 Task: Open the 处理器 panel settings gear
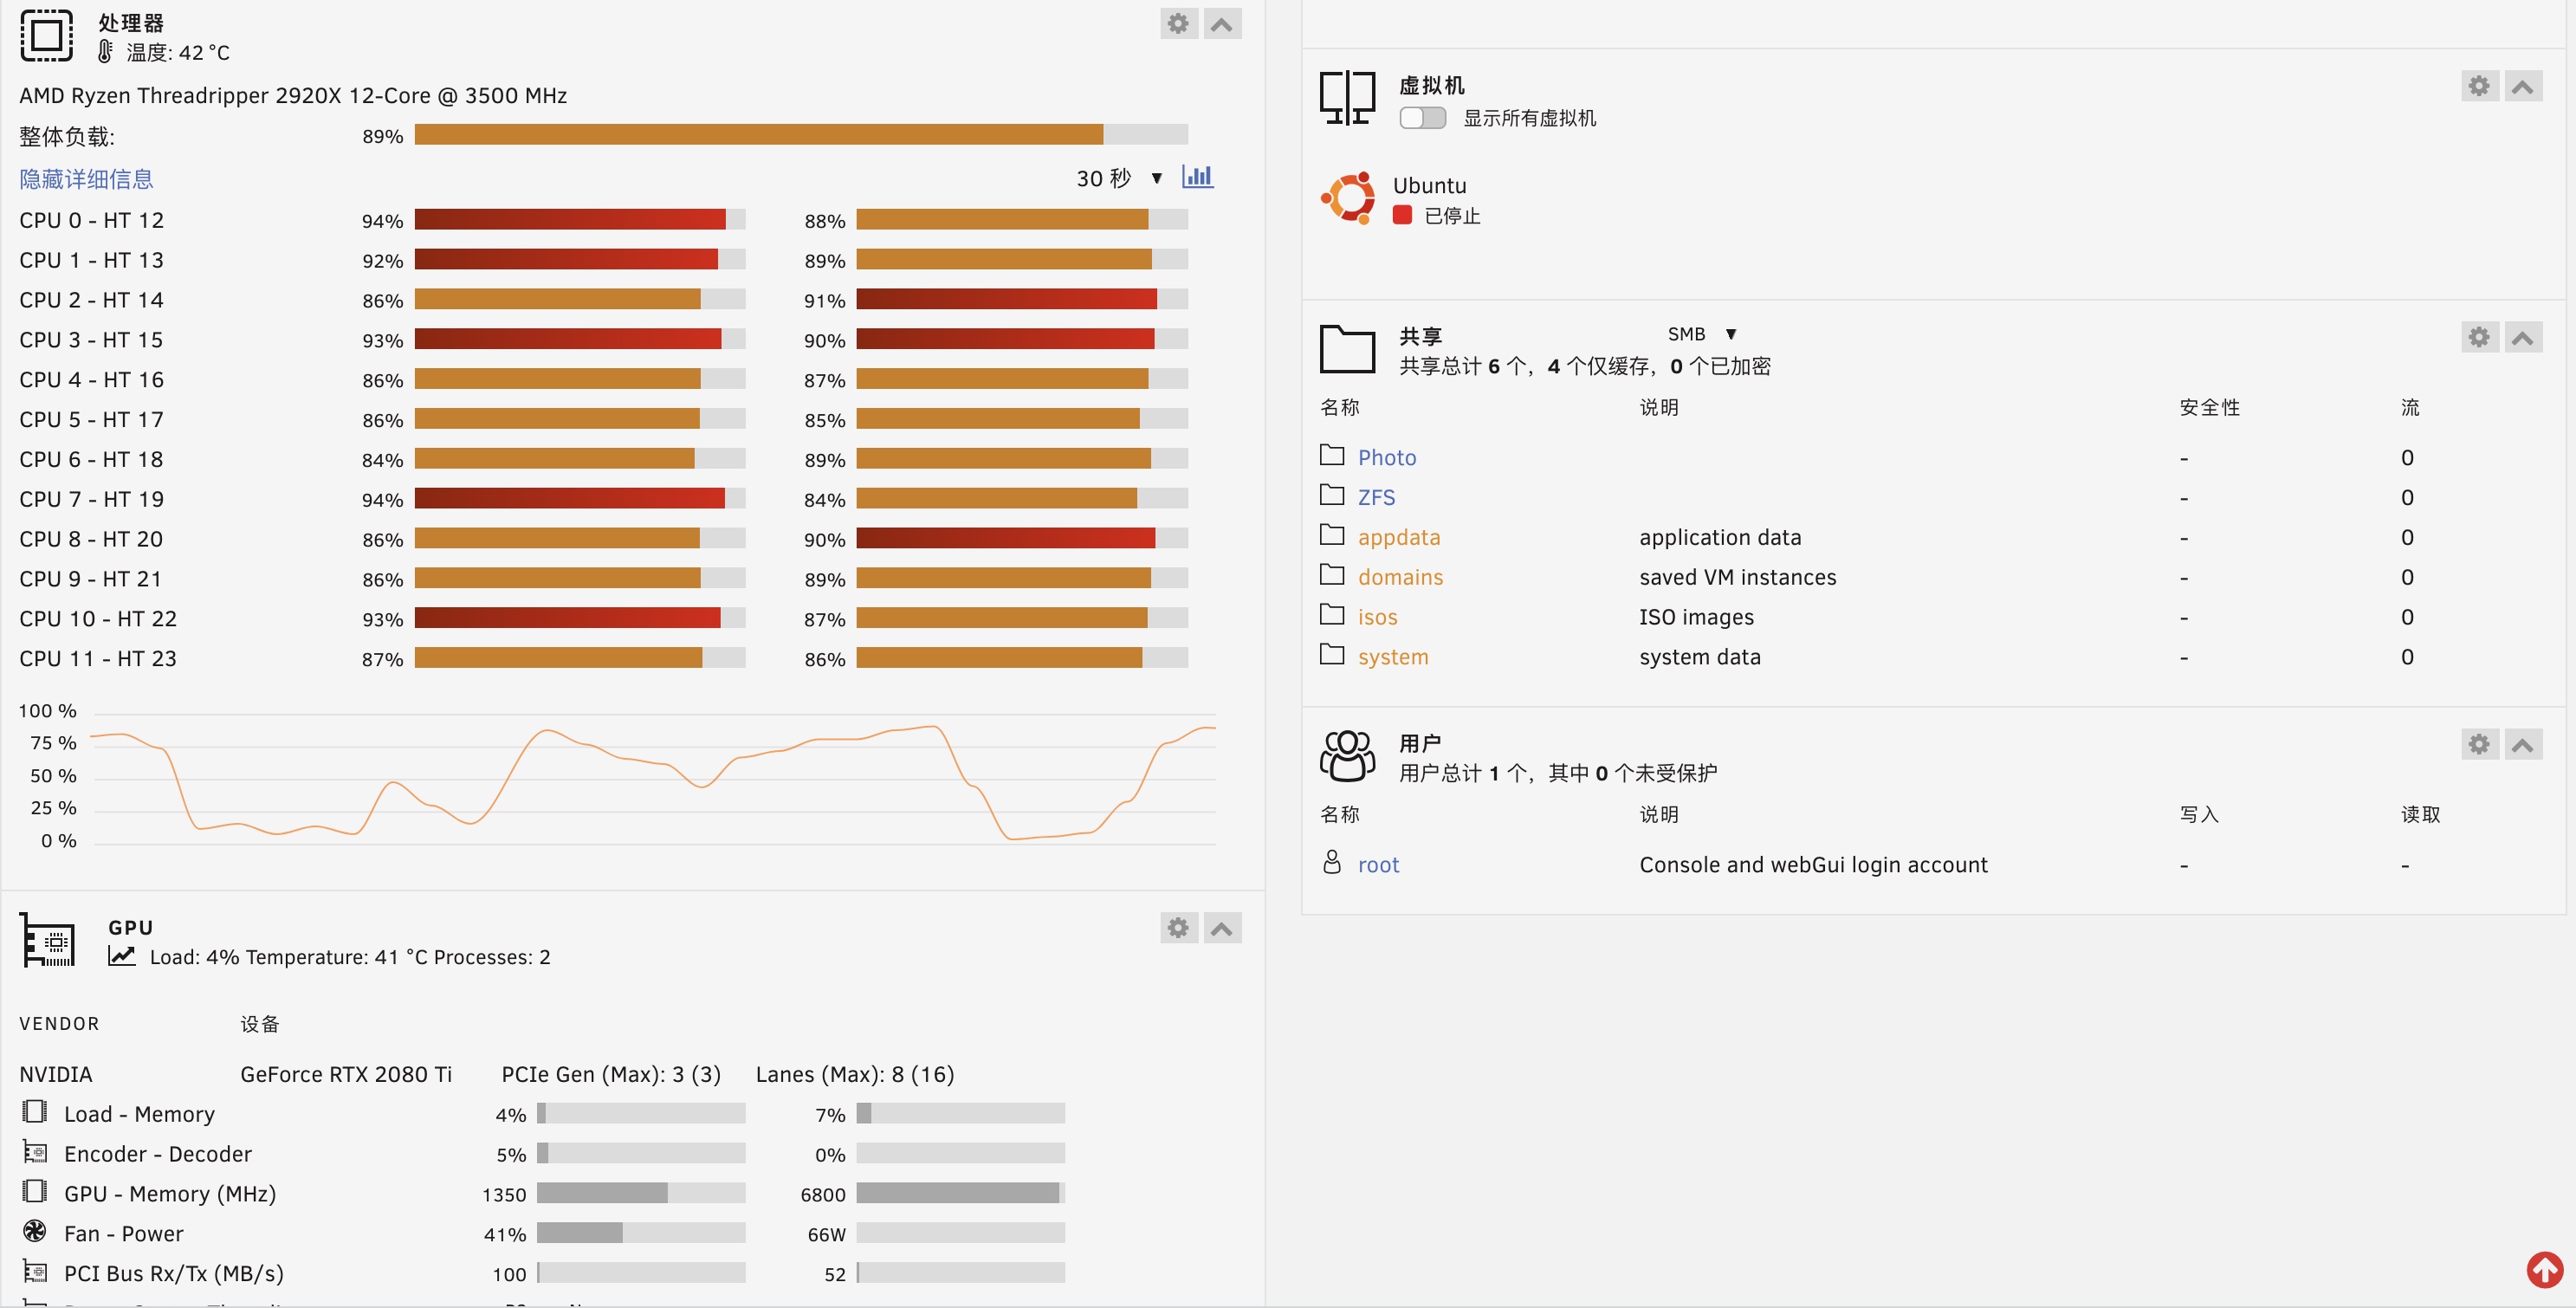[1178, 23]
